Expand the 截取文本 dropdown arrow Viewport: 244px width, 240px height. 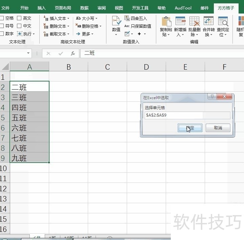pos(68,34)
